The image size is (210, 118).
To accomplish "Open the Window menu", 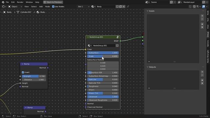I will tap(29, 2).
